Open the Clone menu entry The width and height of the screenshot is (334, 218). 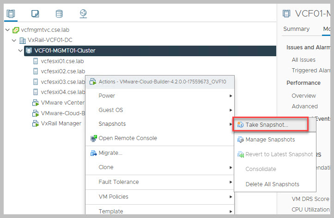point(160,167)
